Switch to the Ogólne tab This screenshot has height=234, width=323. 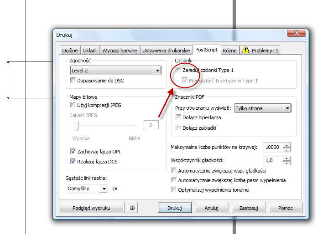click(x=70, y=51)
